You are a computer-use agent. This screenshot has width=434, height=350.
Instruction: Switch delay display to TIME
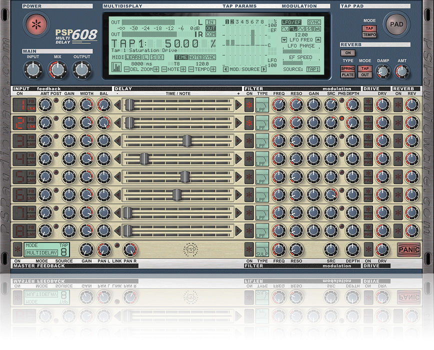pyautogui.click(x=181, y=57)
